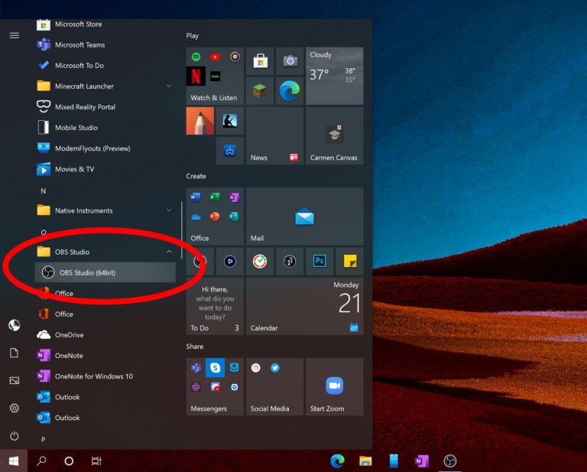Expand the Social Media tile folder

coord(275,386)
